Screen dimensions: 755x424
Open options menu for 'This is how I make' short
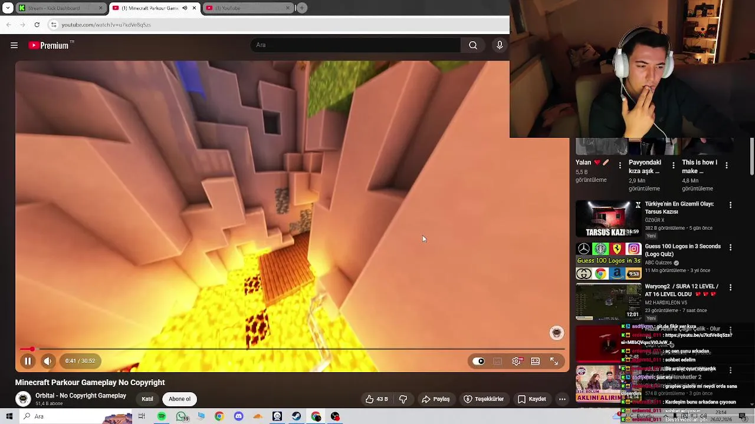(x=726, y=165)
